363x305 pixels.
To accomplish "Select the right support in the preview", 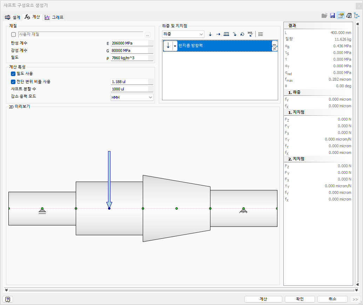I will point(243,210).
